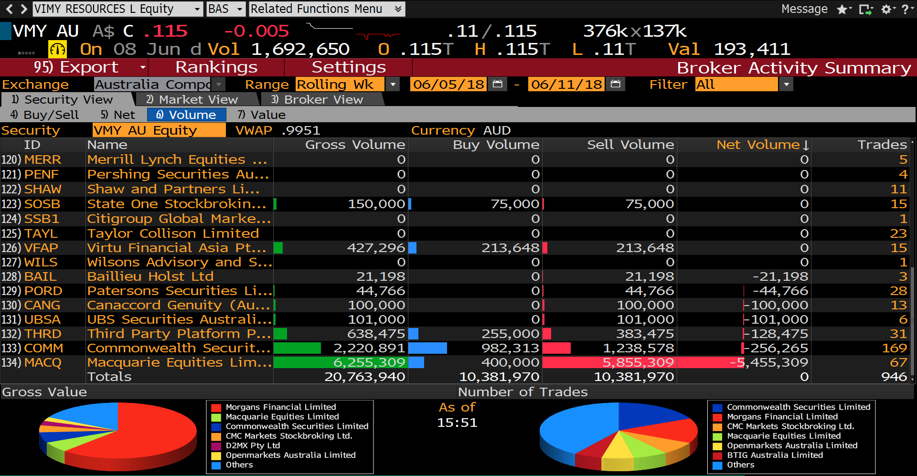Viewport: 917px width, 476px height.
Task: Open the end date calendar icon
Action: click(616, 84)
